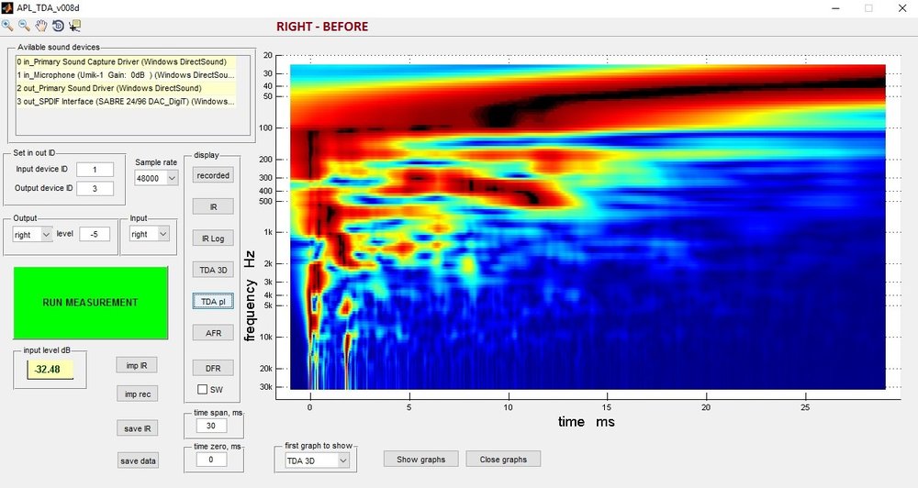
Task: Select the zoom out magnifier tool
Action: tap(24, 25)
